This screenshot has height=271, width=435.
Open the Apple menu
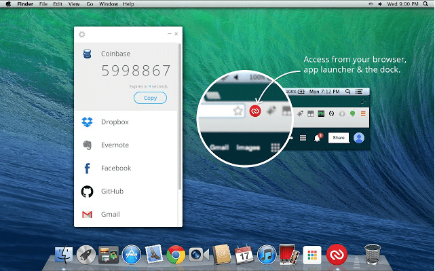tap(8, 4)
